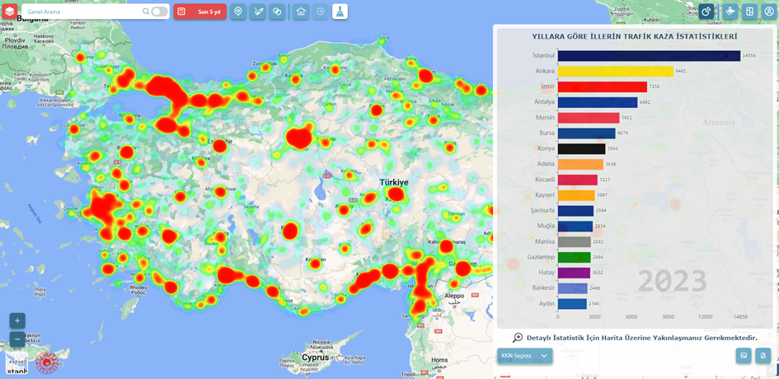Open the map layers panel

9,12
